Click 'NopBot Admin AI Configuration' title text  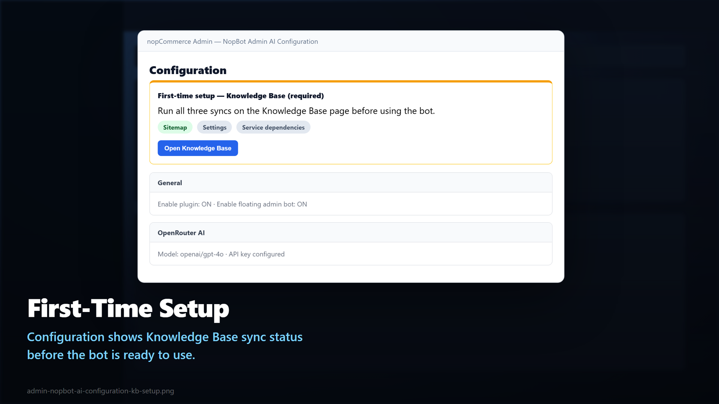[x=270, y=42]
